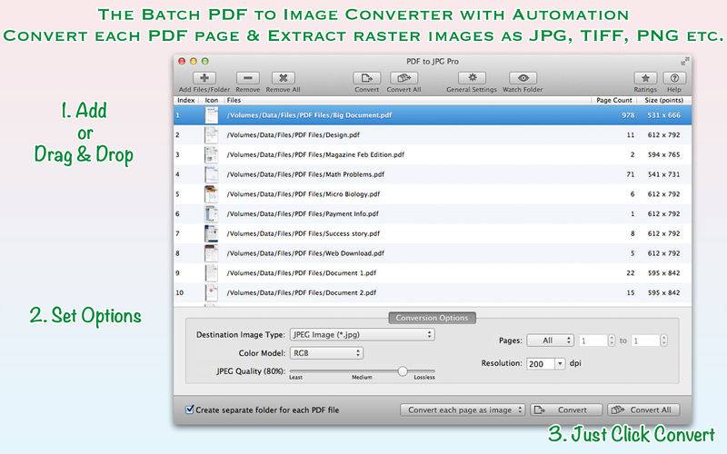The image size is (727, 454).
Task: Open the Destination Image Type dropdown
Action: pos(362,334)
